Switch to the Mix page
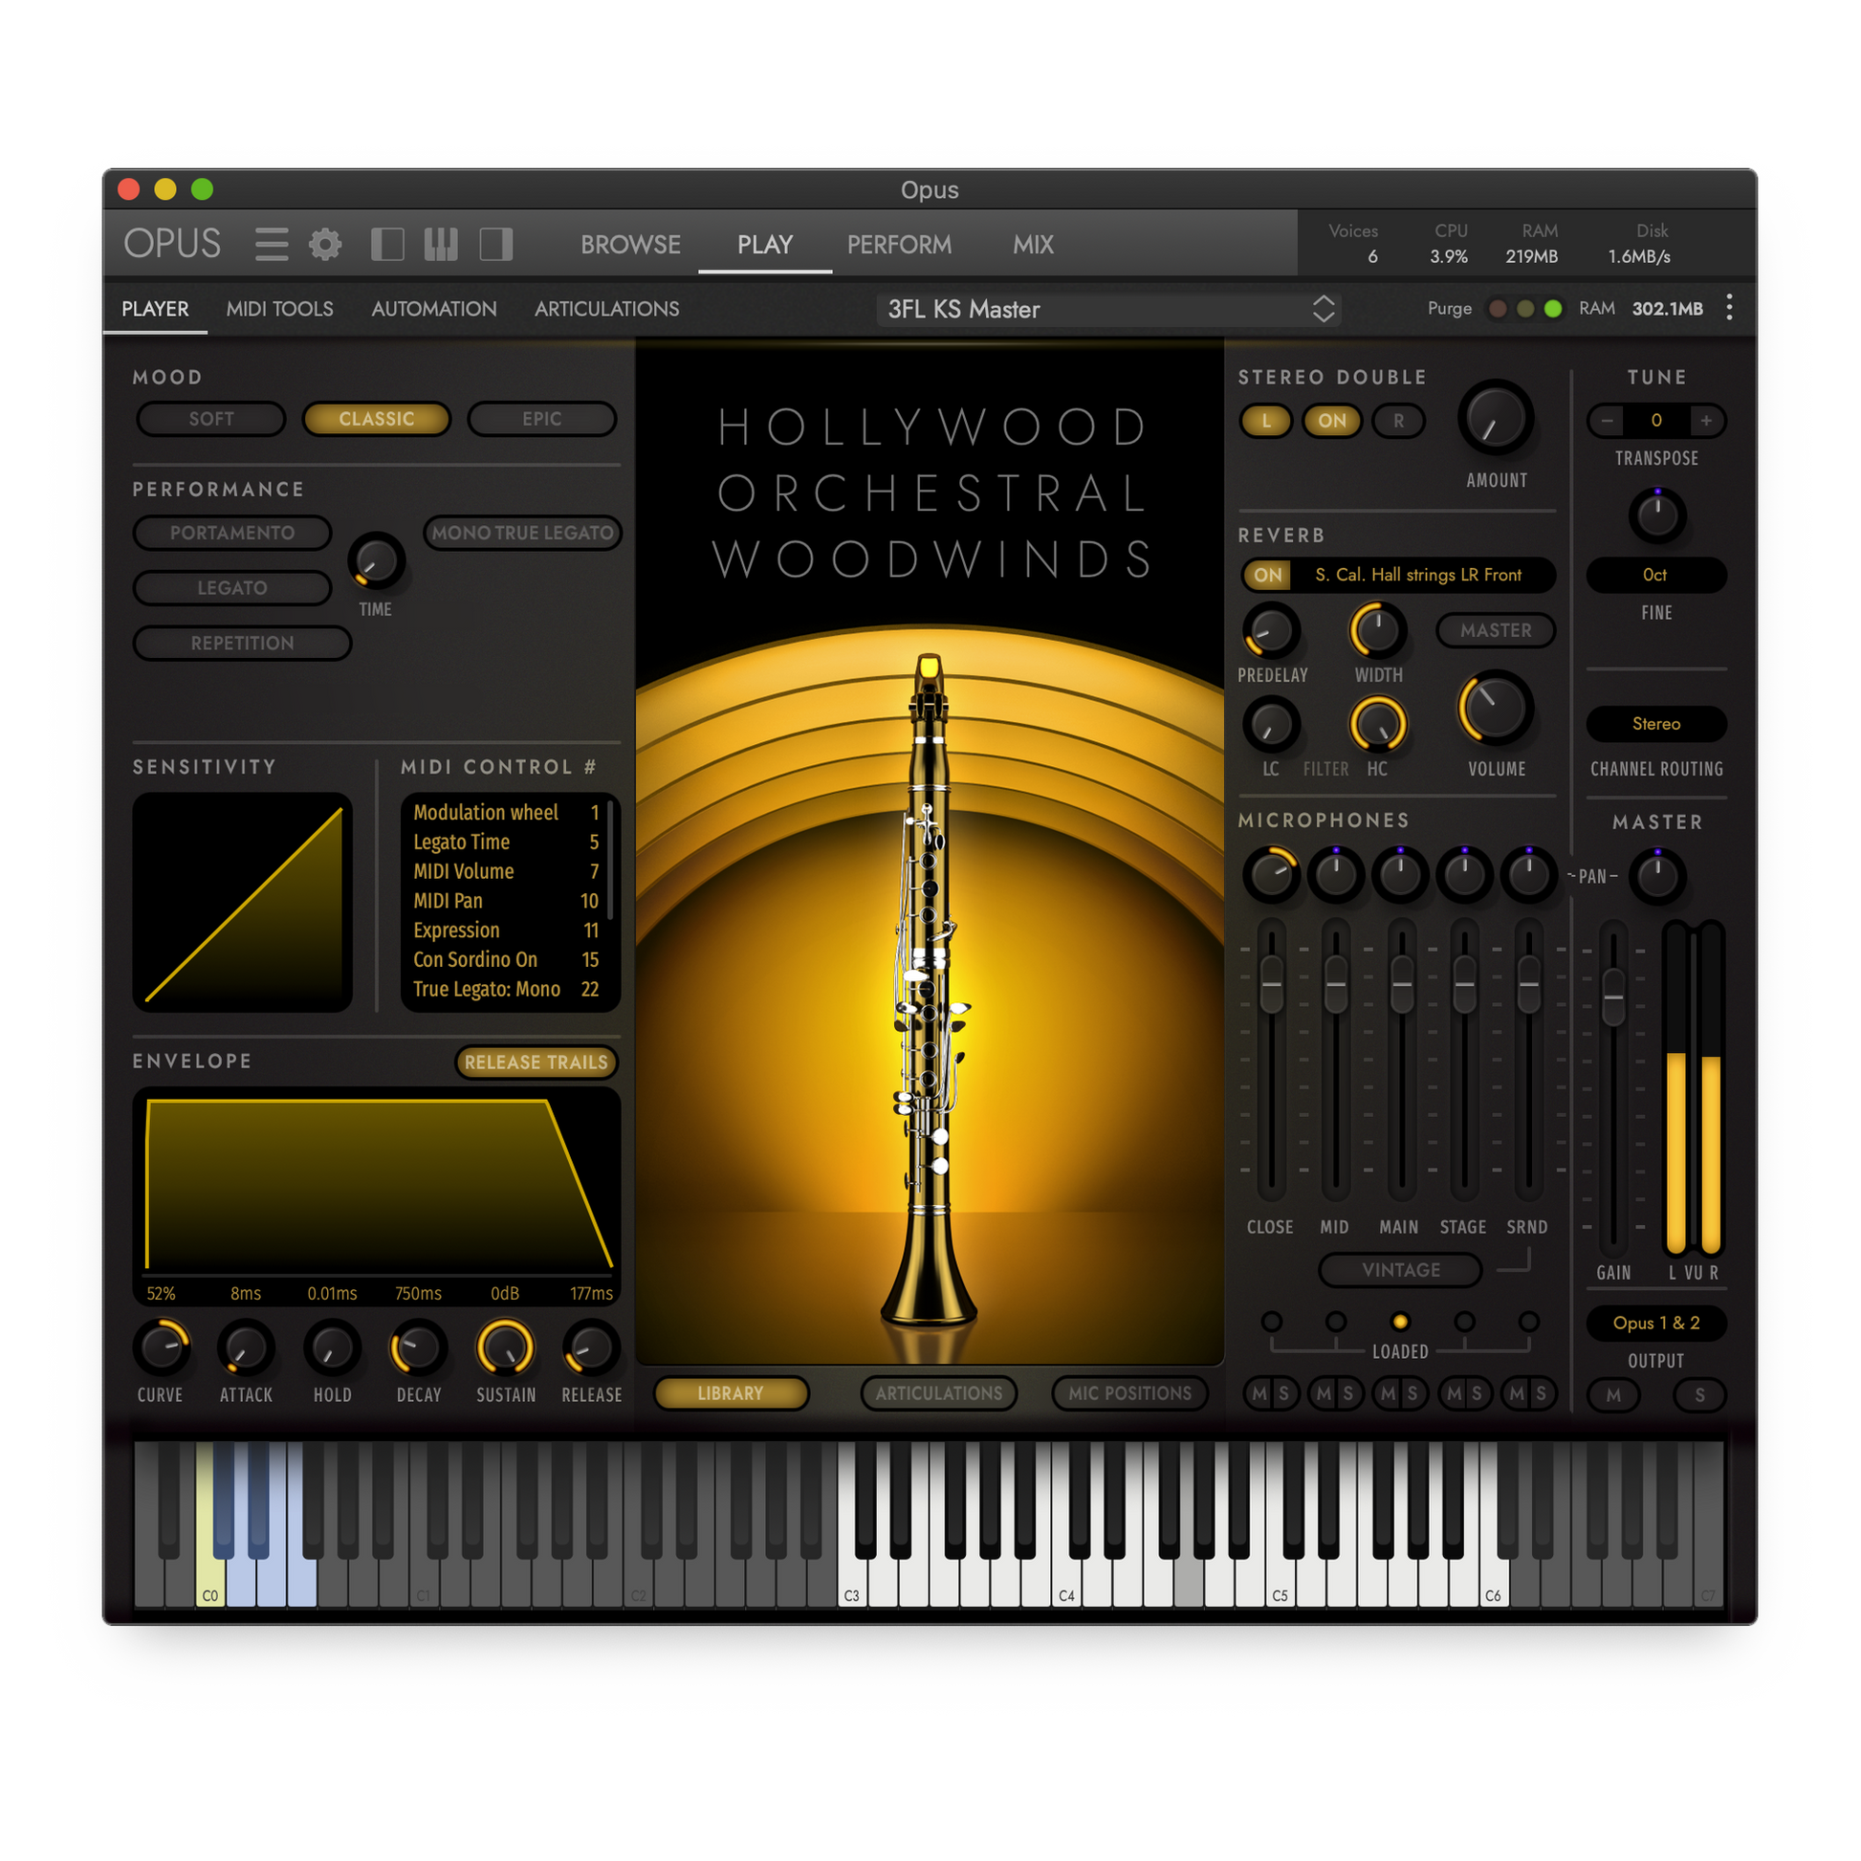This screenshot has width=1861, height=1861. (1033, 245)
